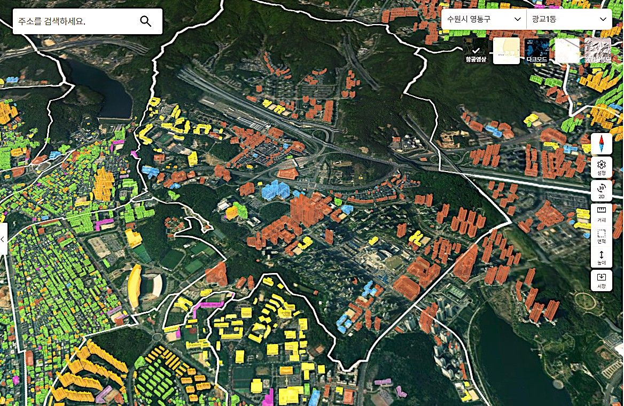The image size is (624, 406).
Task: Select the 항공영상 aerial imagery thumbnail
Action: [x=476, y=51]
